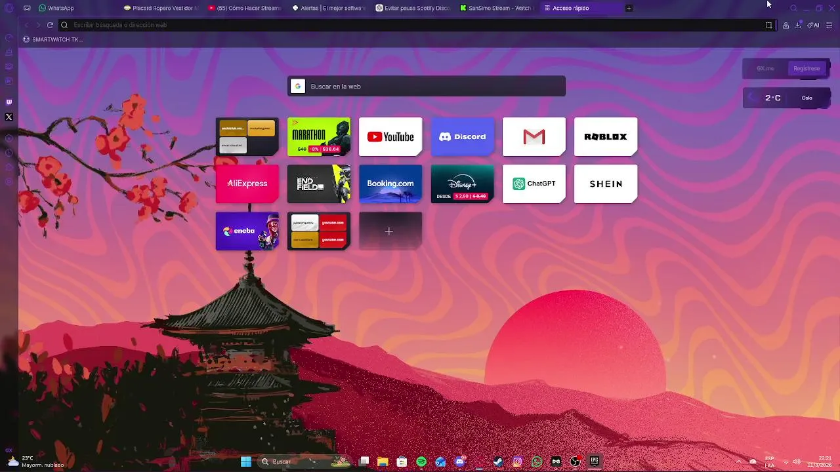Open speed dial folder with youtube.com entries
840x472 pixels.
[319, 231]
